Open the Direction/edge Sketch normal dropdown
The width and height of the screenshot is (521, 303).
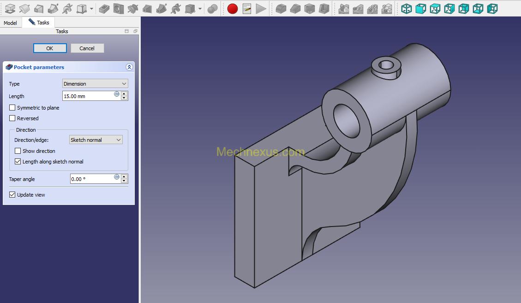coord(96,140)
